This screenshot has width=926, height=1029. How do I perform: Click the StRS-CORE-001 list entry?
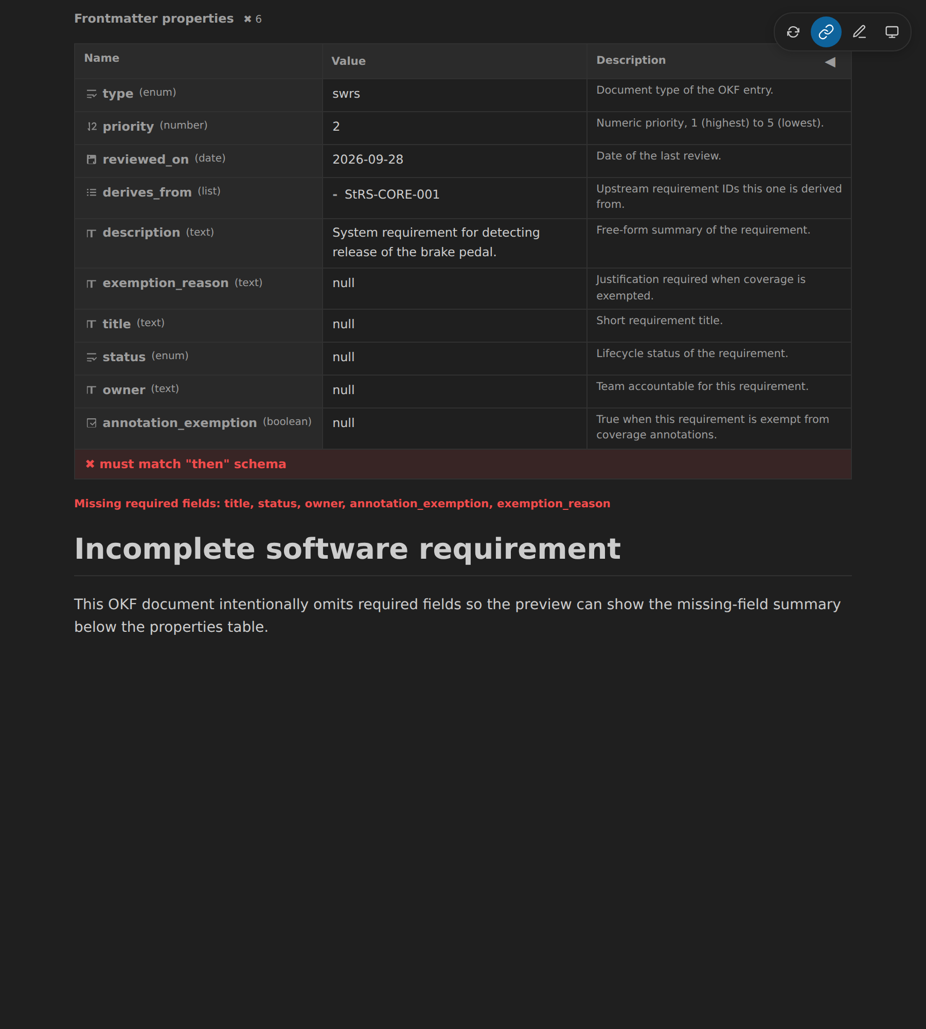[392, 194]
